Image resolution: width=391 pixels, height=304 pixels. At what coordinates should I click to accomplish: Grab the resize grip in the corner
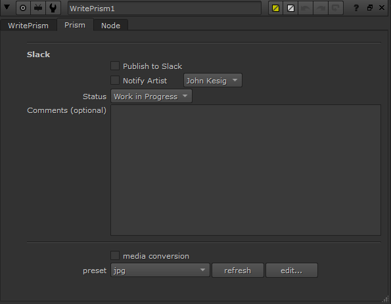(x=386, y=299)
